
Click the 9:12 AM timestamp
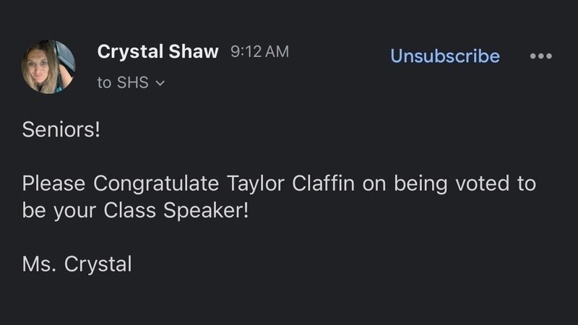point(259,52)
